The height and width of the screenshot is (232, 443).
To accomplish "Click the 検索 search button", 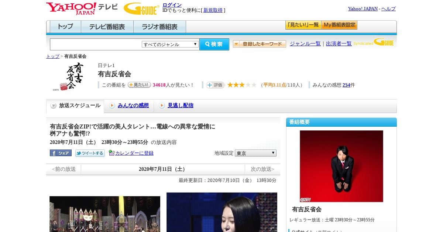I will (x=214, y=44).
